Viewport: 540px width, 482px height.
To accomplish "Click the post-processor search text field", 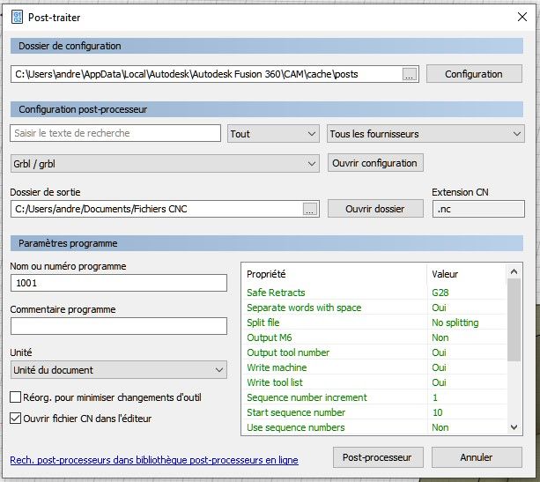I will [x=115, y=133].
